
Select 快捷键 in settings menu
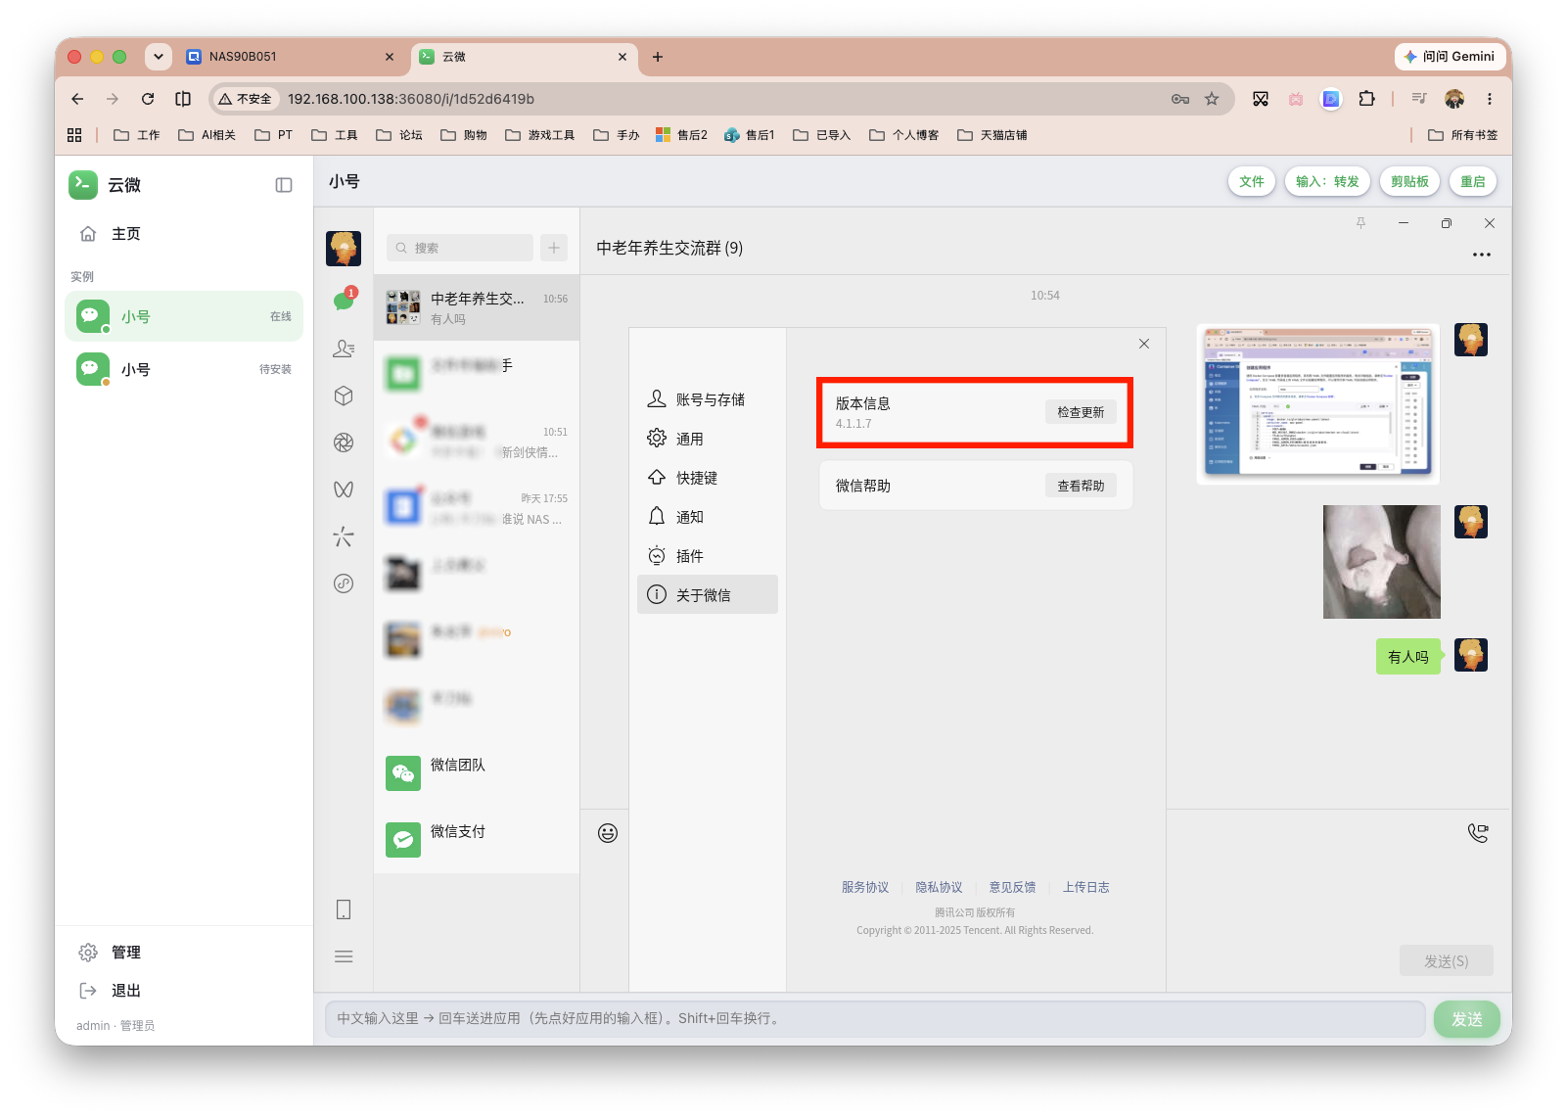708,478
